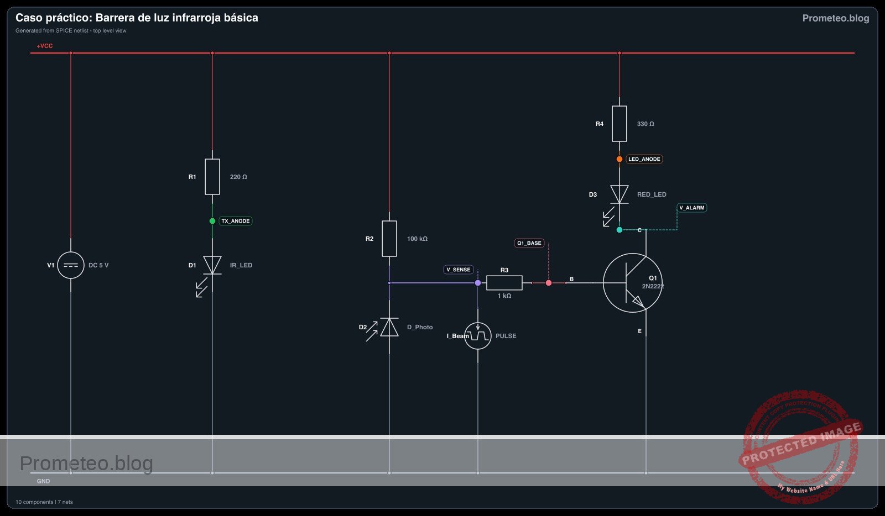Select the R1 resistor symbol
This screenshot has height=516, width=885.
(212, 177)
